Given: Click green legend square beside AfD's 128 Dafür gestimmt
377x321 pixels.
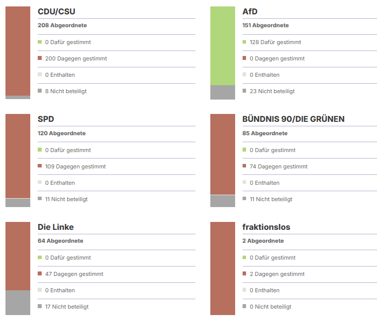Looking at the screenshot, I should coord(245,42).
